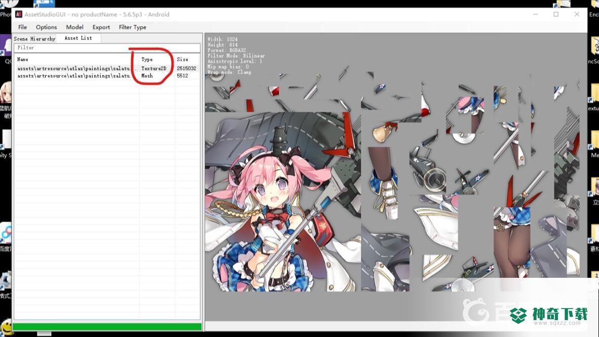Open the Options menu
Viewport: 599px width, 337px height.
[x=46, y=27]
